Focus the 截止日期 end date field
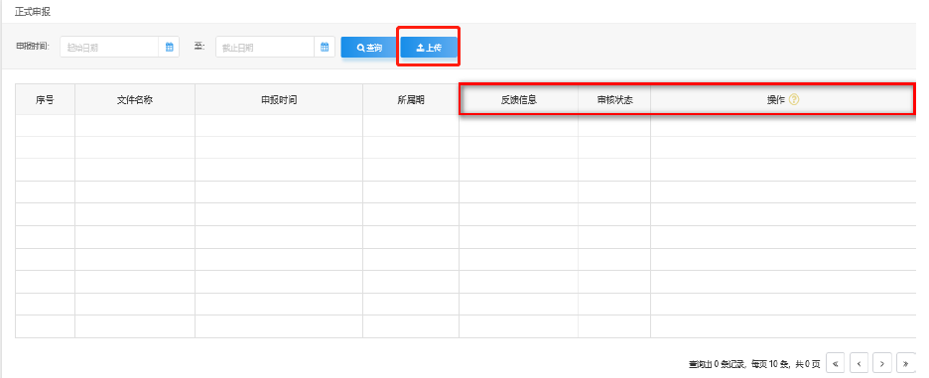 coord(265,47)
